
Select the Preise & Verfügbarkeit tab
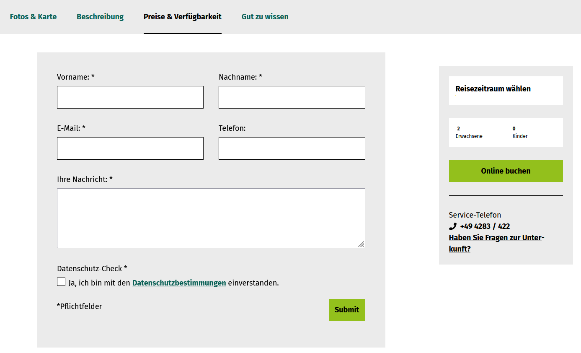[183, 17]
